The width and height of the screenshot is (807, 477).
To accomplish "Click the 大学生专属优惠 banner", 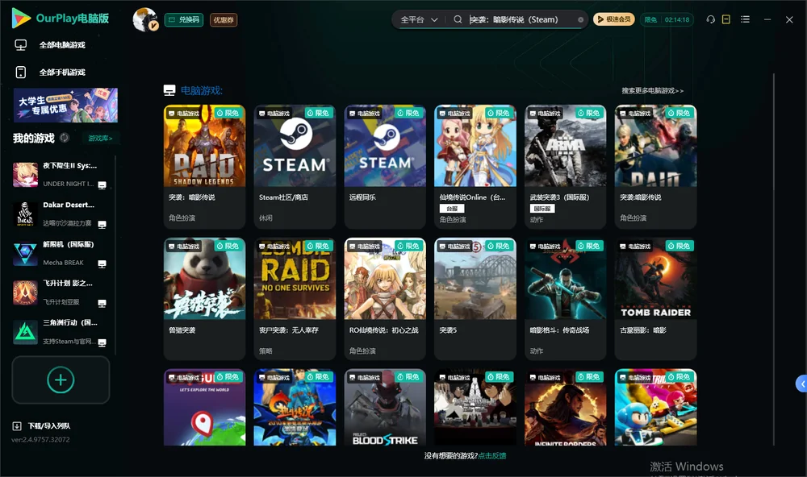I will [x=65, y=105].
